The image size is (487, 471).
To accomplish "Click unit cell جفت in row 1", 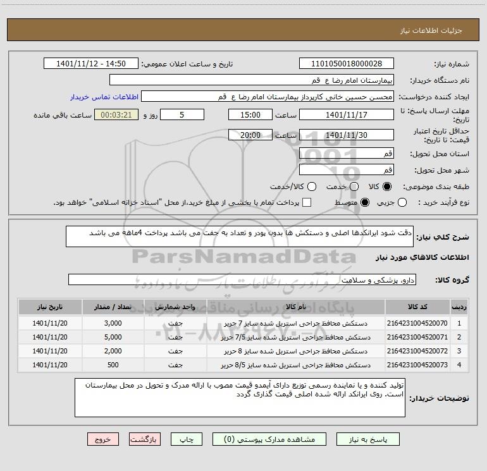I will 175,324.
